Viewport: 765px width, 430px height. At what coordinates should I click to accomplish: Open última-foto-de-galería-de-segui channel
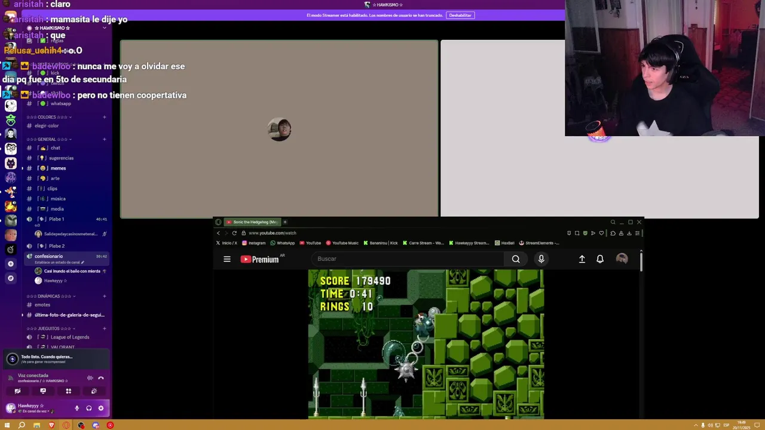66,315
